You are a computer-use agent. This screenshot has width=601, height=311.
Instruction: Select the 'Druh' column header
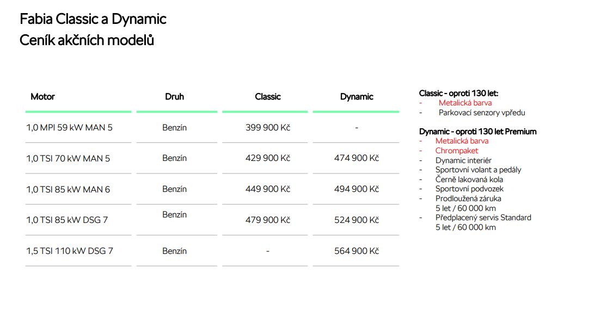tap(174, 97)
